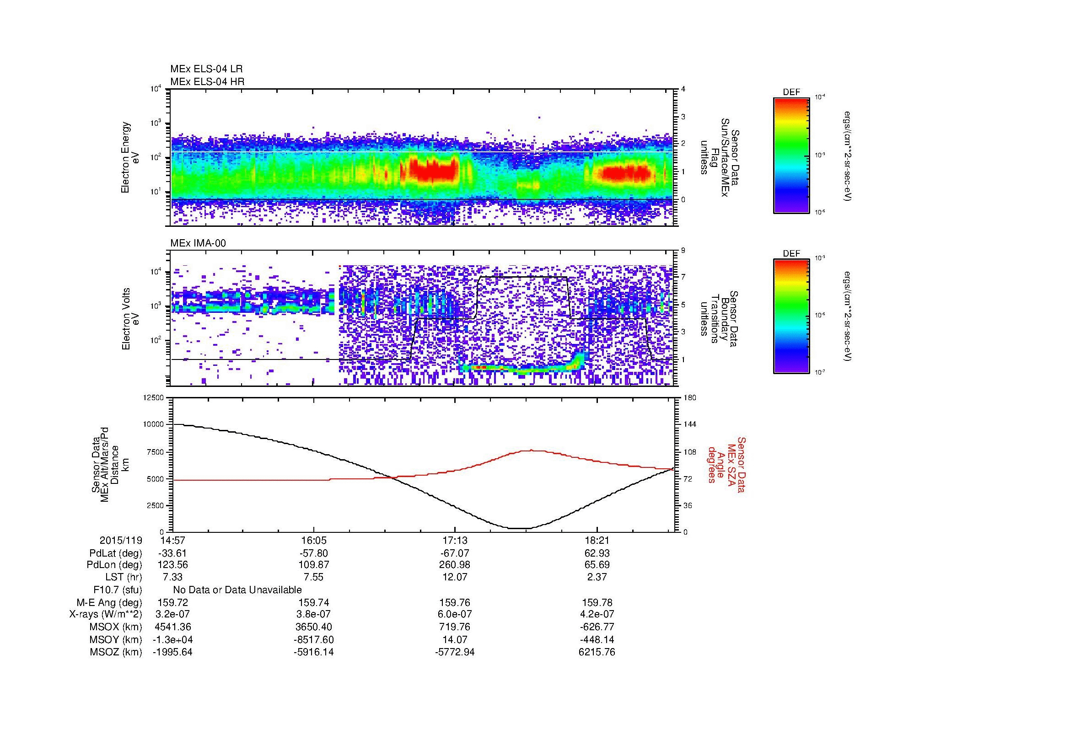Click PdLon value 109.87
1070x756 pixels.
(314, 565)
